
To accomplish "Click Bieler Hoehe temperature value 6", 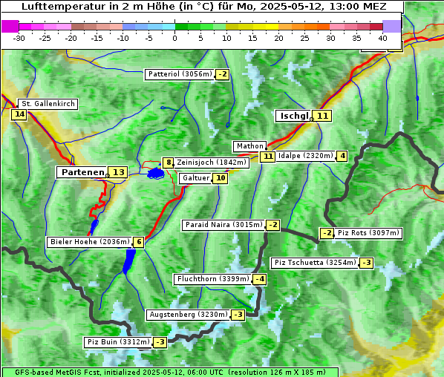I will tap(139, 242).
